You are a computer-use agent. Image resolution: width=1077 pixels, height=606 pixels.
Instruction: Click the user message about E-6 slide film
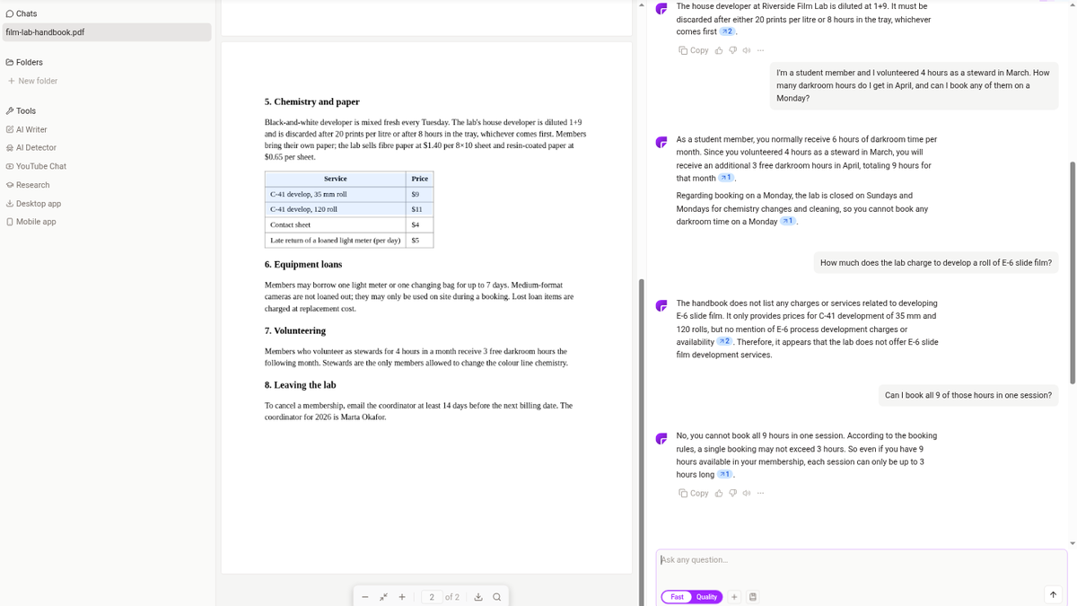936,263
